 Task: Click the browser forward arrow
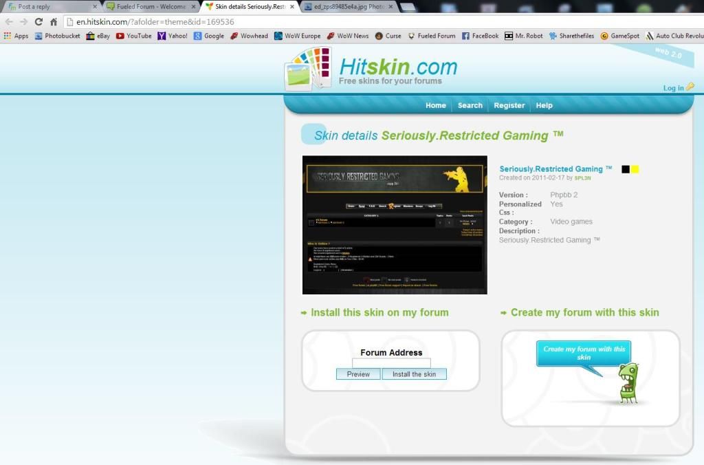pos(24,21)
